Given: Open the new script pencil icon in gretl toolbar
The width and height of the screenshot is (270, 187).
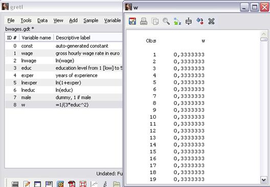Looking at the screenshot, I should point(27,184).
